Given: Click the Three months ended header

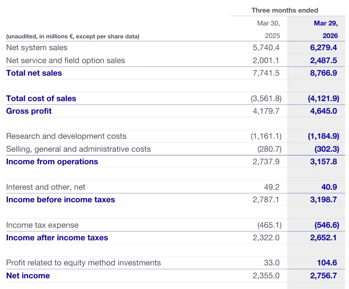Looking at the screenshot, I should [285, 10].
